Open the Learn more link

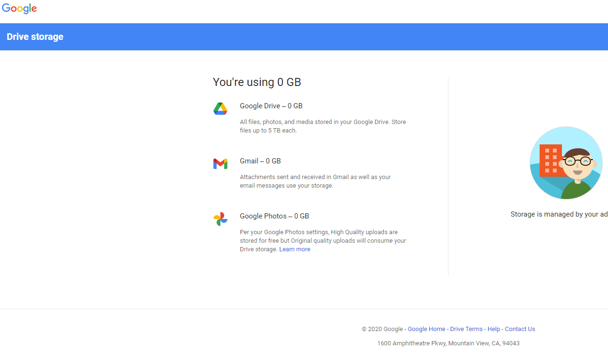294,249
